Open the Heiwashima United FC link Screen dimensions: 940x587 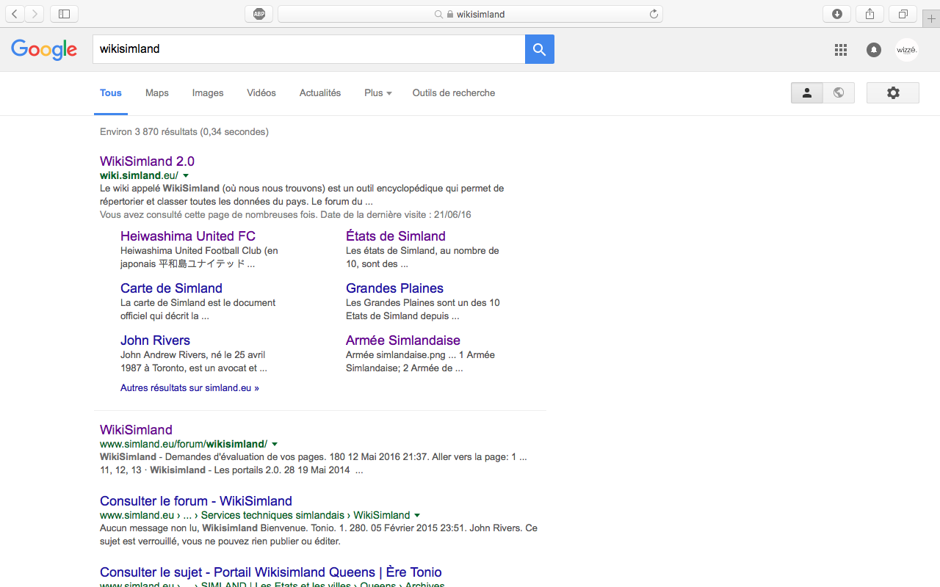pyautogui.click(x=188, y=236)
